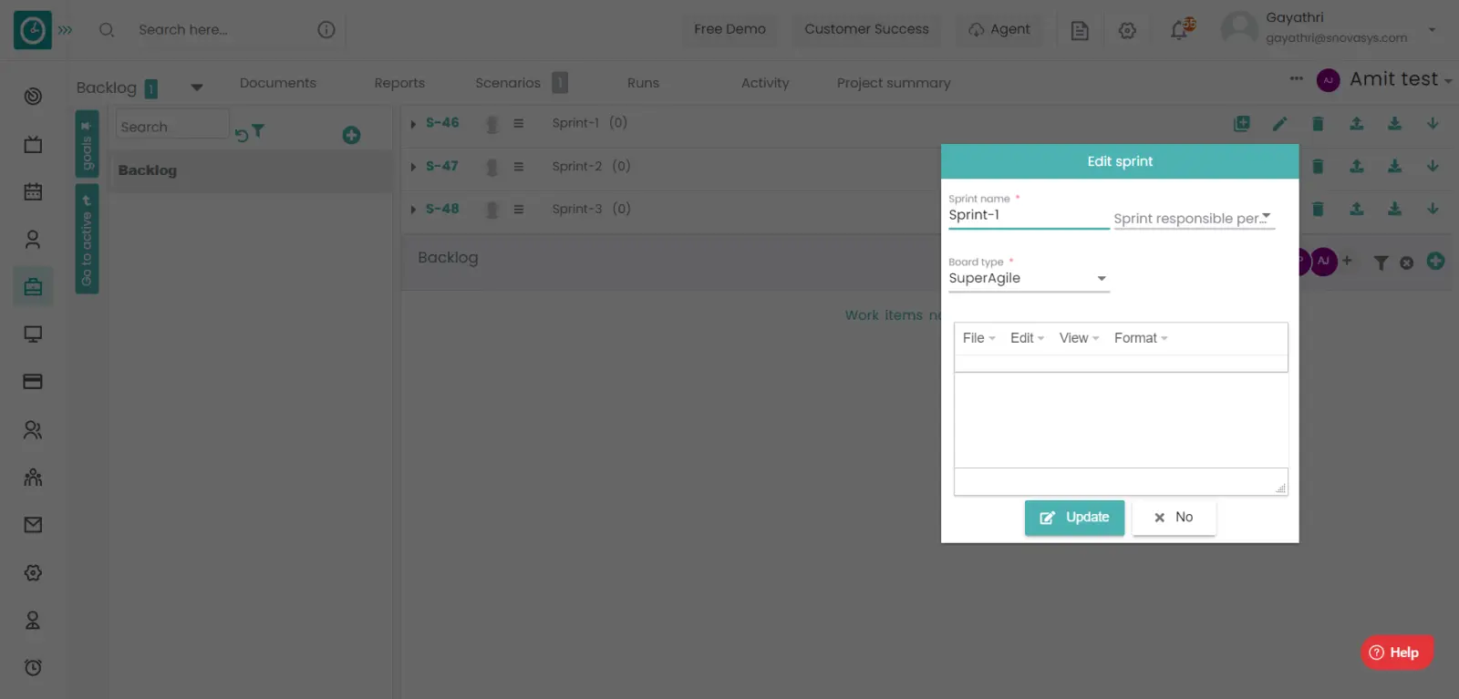The width and height of the screenshot is (1459, 699).
Task: Open settings gear in top bar
Action: (1128, 31)
